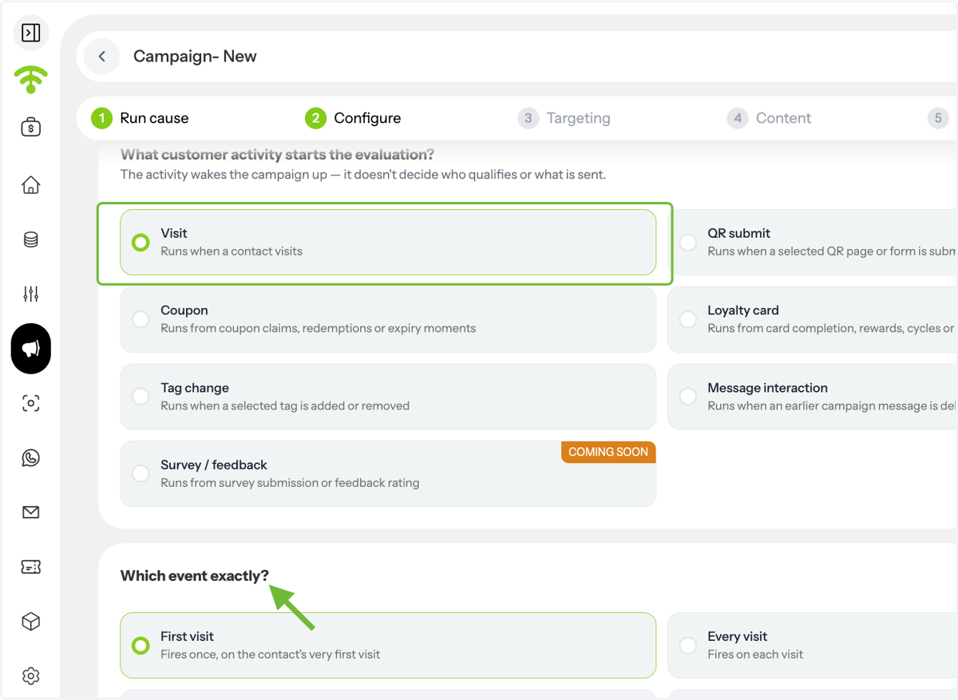Click 'Fires on each visit' text
The height and width of the screenshot is (700, 958).
tap(755, 655)
